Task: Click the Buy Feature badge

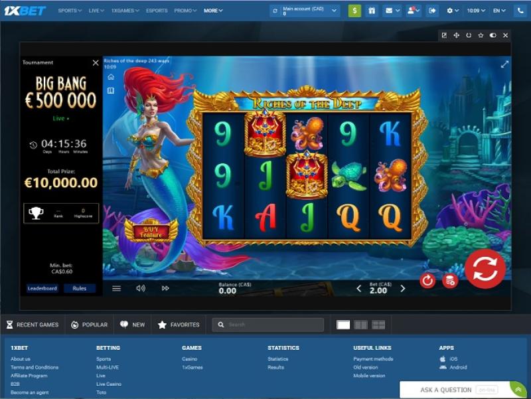Action: (151, 230)
